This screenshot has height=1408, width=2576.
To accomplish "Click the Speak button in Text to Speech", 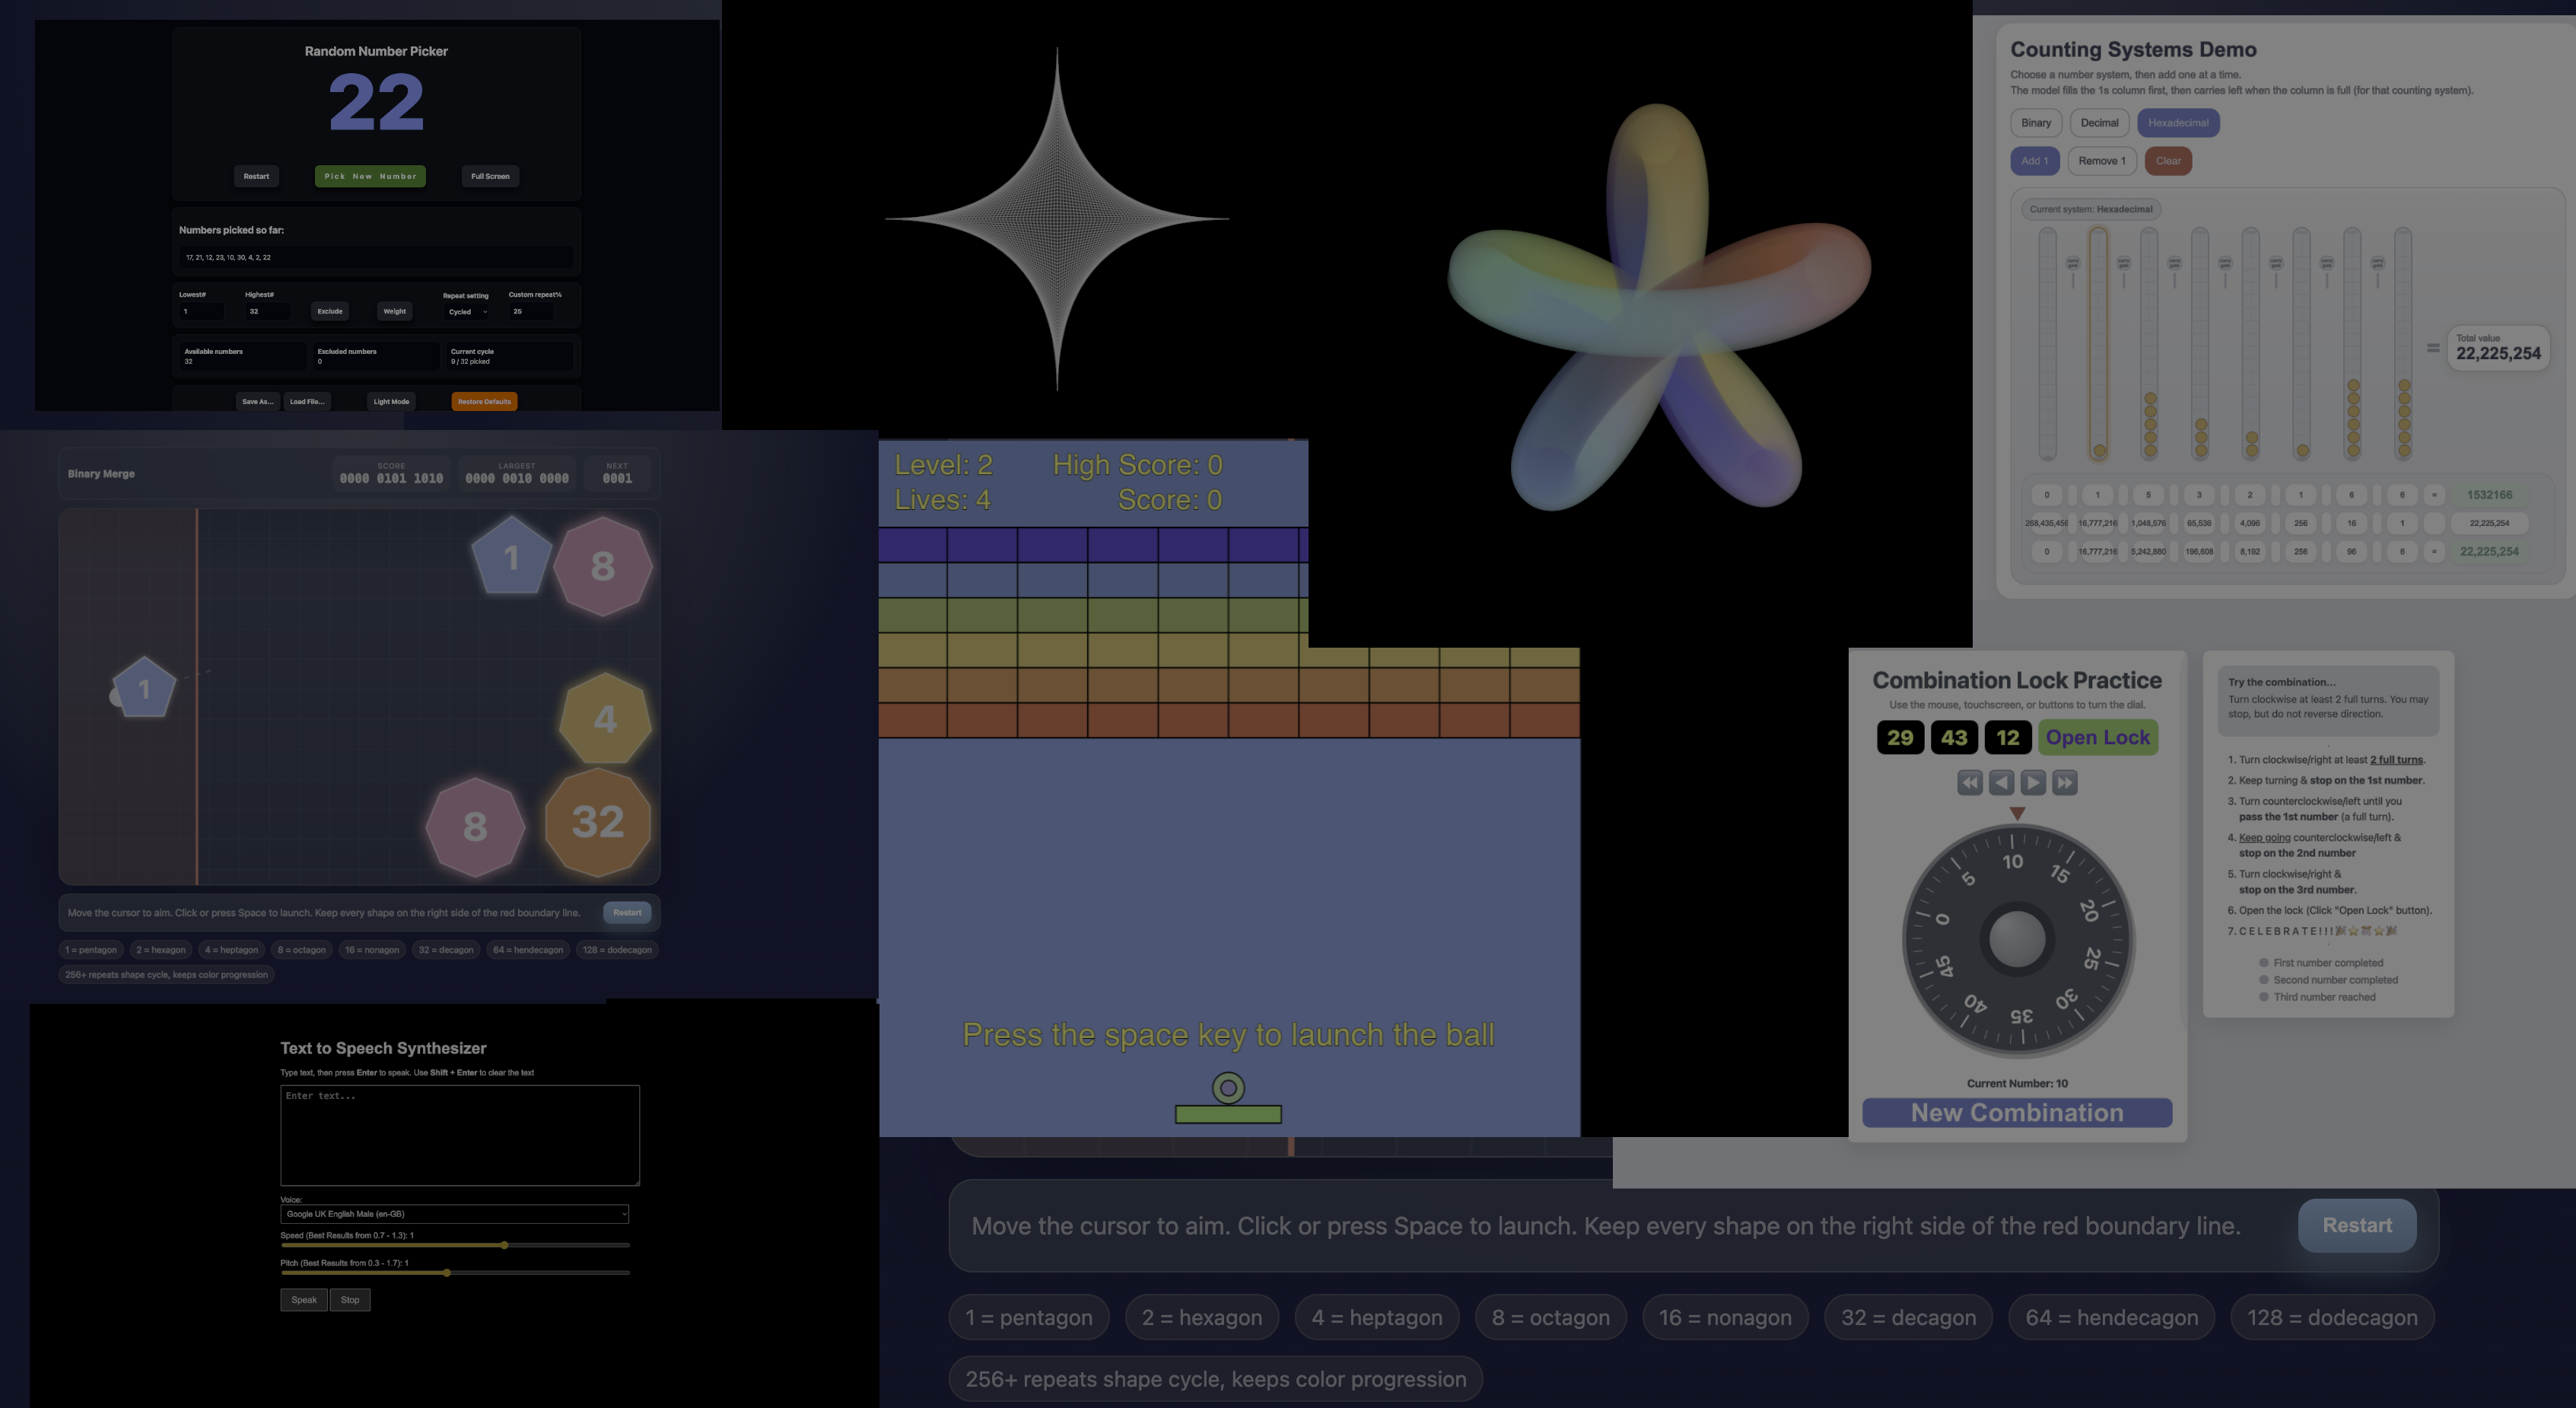I will (304, 1300).
